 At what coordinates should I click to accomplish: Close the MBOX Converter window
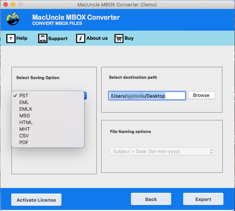point(6,4)
